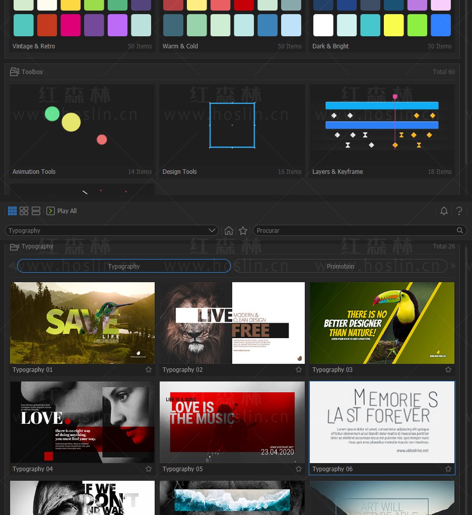Viewport: 472px width, 515px height.
Task: Select the Promotion tab
Action: pyautogui.click(x=341, y=266)
